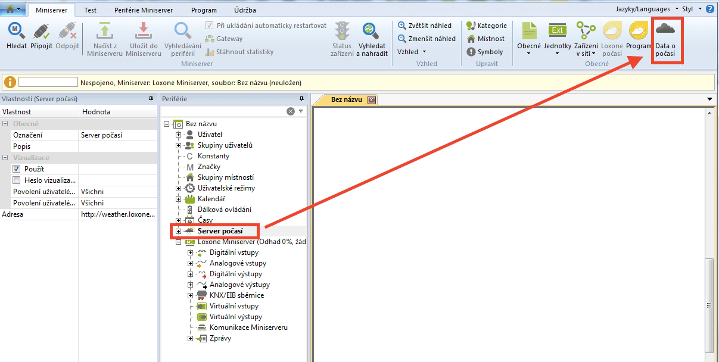Open the Jazyky/Languages menu

[643, 9]
